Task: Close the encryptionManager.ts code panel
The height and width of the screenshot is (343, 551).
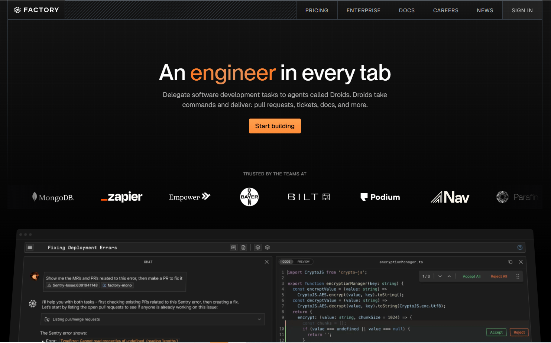Action: click(x=521, y=262)
